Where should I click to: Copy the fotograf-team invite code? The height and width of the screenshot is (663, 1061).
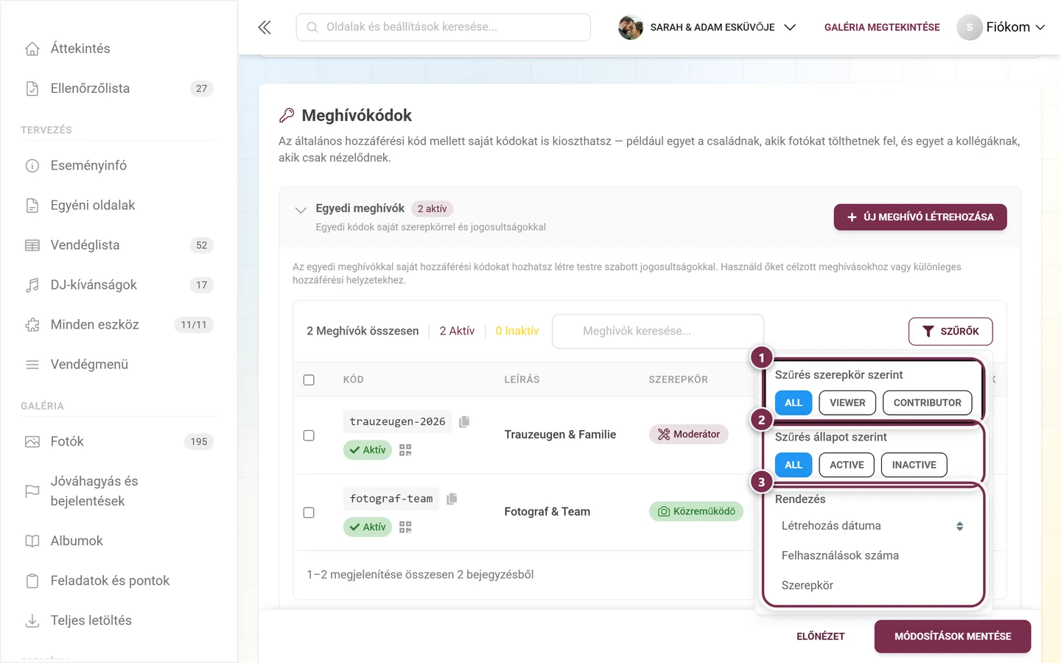tap(452, 499)
